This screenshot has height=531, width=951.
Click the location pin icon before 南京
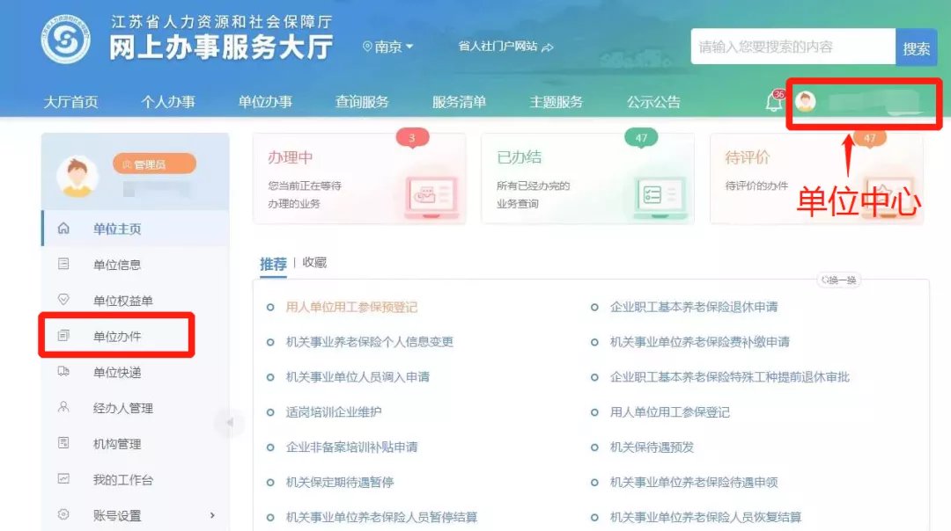pyautogui.click(x=367, y=47)
